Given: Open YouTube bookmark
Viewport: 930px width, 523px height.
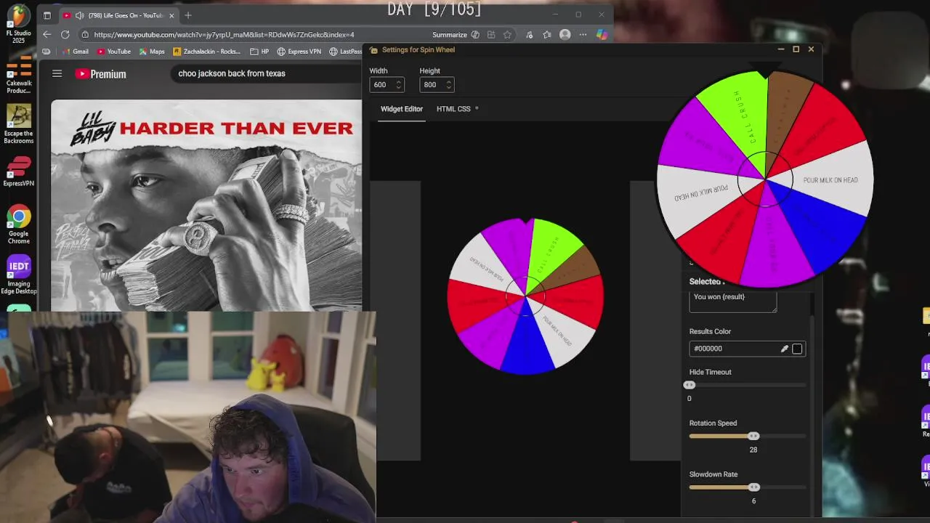Looking at the screenshot, I should [x=114, y=52].
